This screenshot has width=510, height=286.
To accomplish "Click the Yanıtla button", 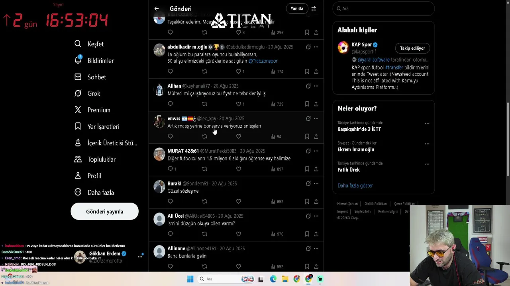I will click(x=297, y=9).
